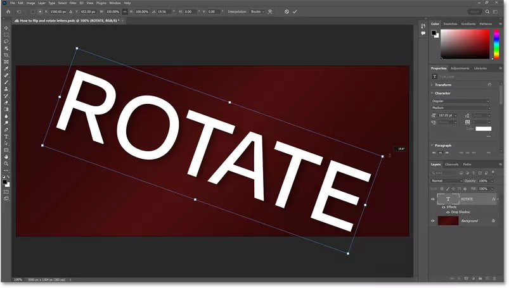Select the Zoom tool
Image resolution: width=509 pixels, height=288 pixels.
pos(6,164)
